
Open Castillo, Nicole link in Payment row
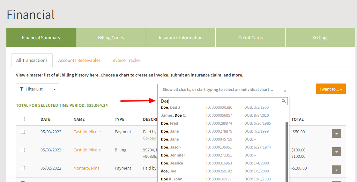87,132
